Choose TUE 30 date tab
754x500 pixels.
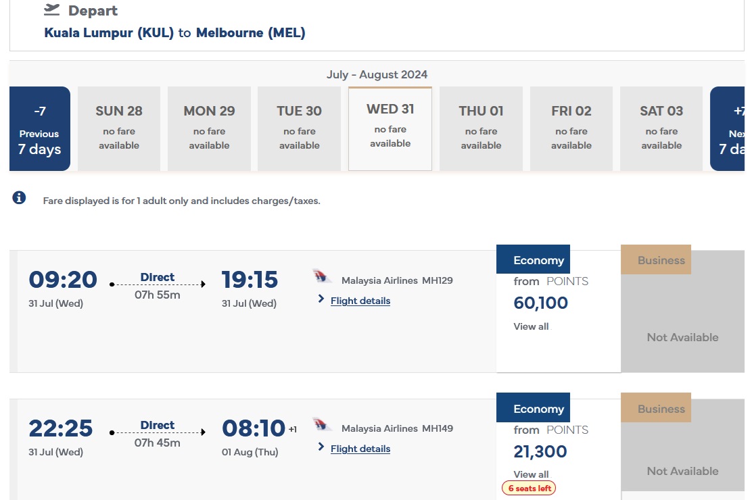(x=300, y=128)
